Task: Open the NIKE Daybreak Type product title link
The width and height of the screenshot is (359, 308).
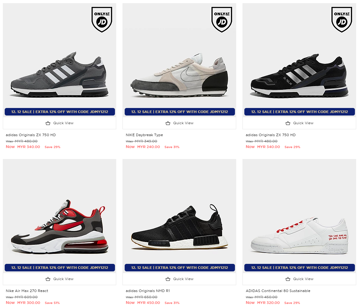Action: tap(144, 135)
